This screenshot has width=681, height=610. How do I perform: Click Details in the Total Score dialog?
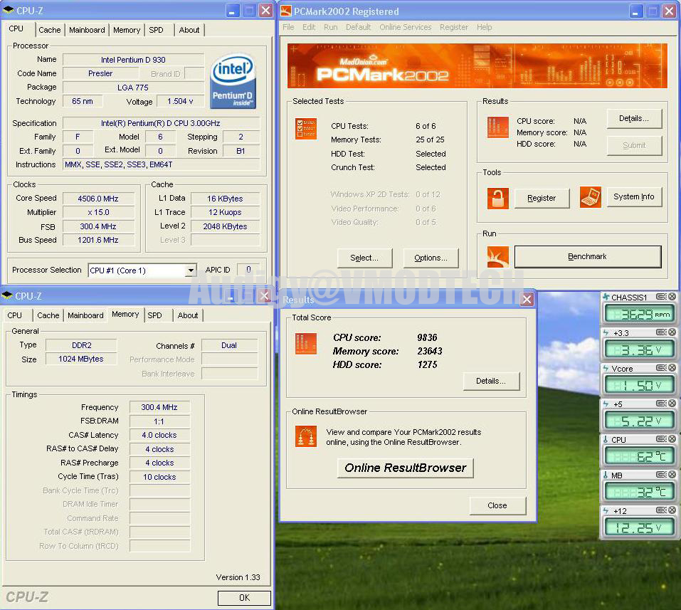point(491,381)
